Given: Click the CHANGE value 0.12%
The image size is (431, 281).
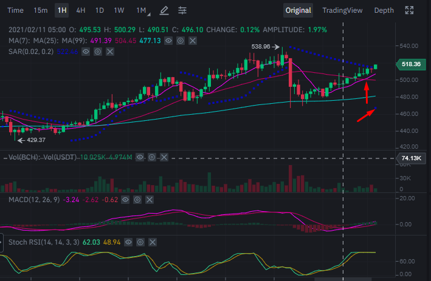Looking at the screenshot, I should coord(250,30).
